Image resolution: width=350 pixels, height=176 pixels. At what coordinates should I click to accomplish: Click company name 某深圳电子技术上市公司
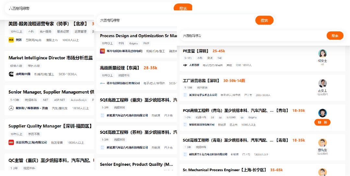(203, 95)
